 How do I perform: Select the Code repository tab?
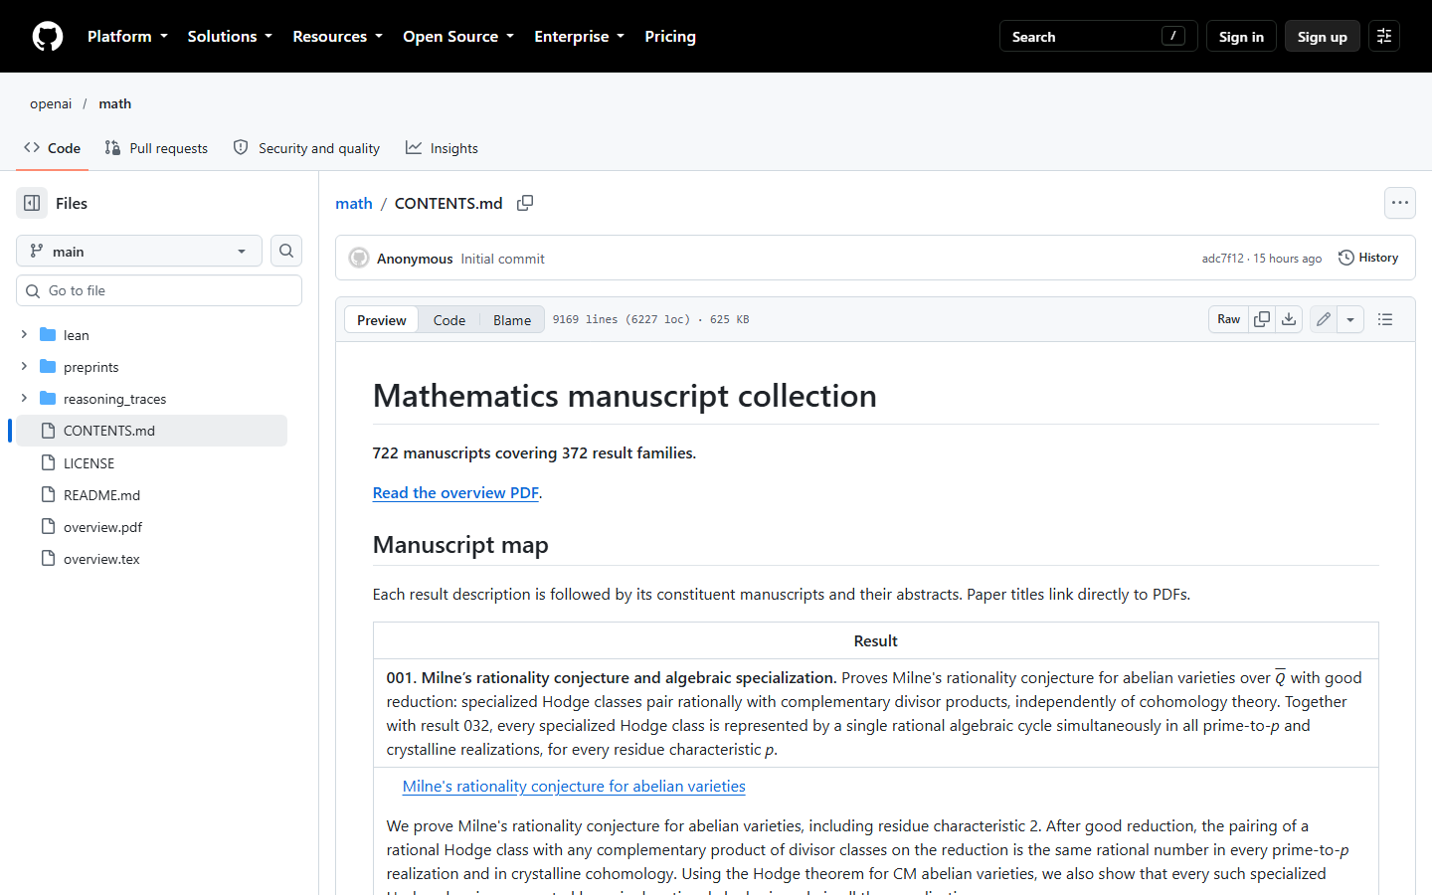(x=53, y=148)
